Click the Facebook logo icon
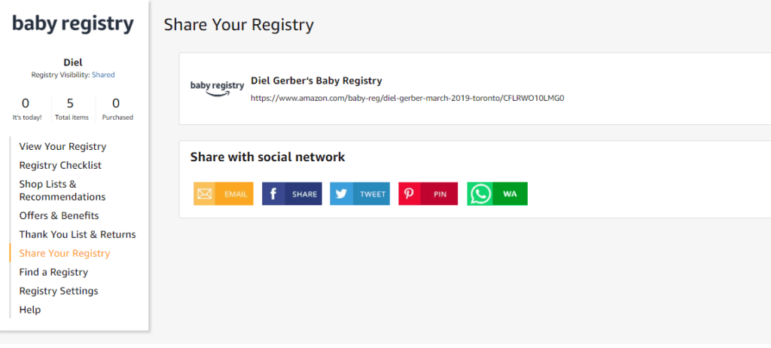The height and width of the screenshot is (348, 771). point(273,194)
